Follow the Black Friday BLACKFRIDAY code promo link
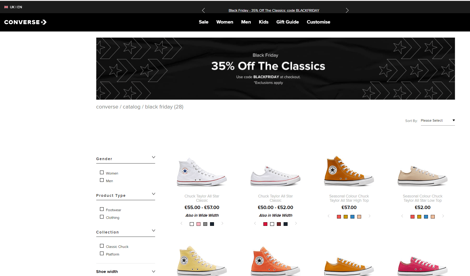This screenshot has width=470, height=276. pyautogui.click(x=274, y=10)
